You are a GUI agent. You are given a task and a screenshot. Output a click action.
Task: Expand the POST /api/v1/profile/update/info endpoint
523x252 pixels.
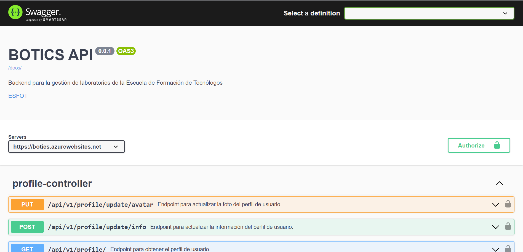point(495,227)
